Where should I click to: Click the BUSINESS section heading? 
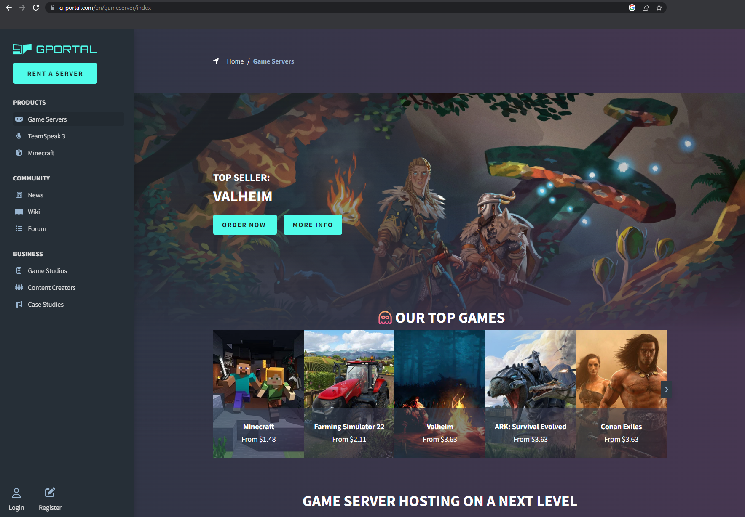[x=28, y=254]
